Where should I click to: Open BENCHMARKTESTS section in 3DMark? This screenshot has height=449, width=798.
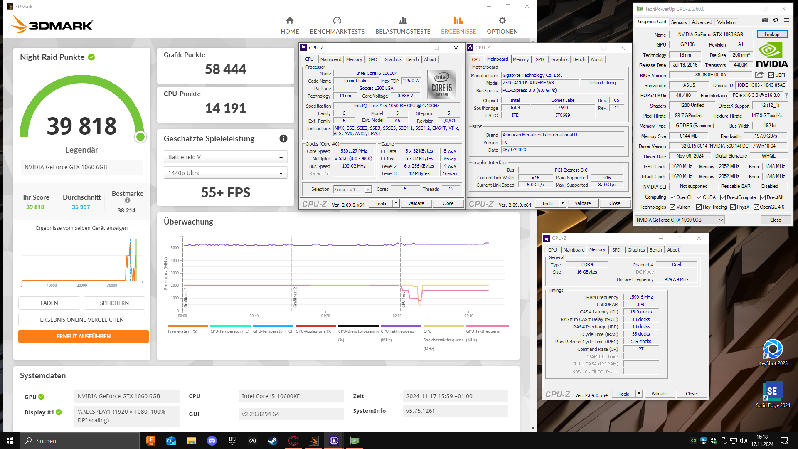pyautogui.click(x=337, y=26)
